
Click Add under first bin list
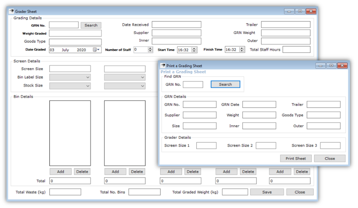pos(61,172)
